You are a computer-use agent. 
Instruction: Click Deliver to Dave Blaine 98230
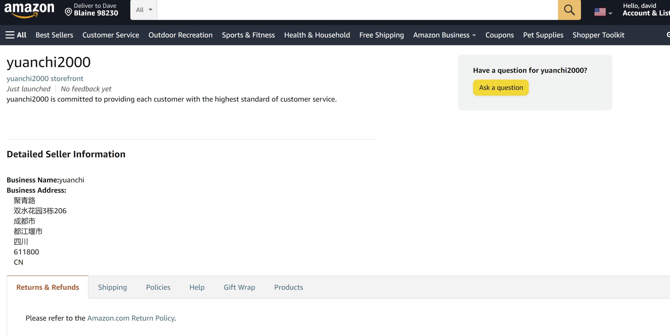coord(92,9)
